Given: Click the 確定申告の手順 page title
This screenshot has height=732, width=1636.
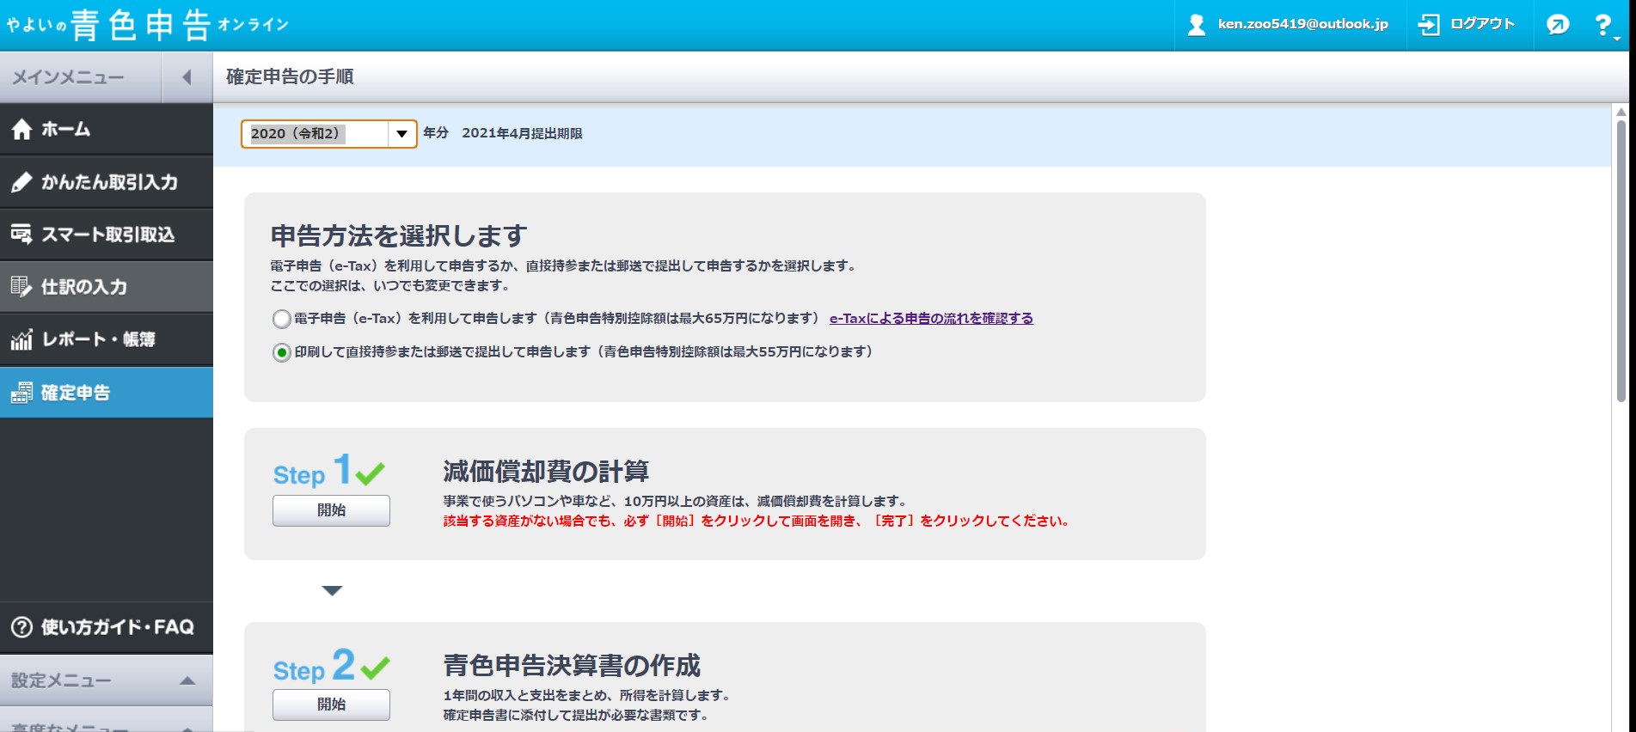Looking at the screenshot, I should click(x=290, y=76).
